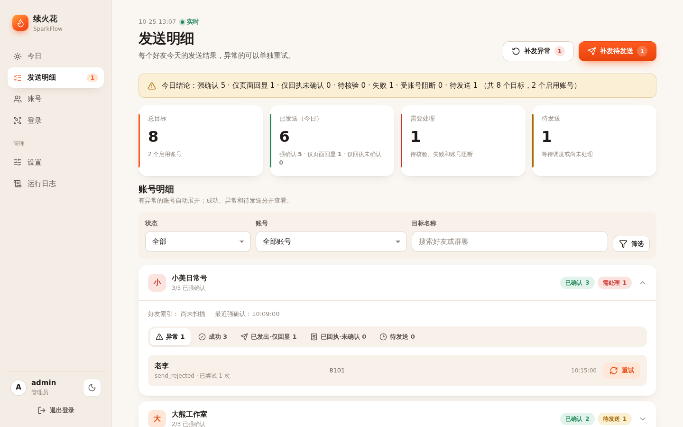Open 运行日志 in the sidebar
Image resolution: width=683 pixels, height=427 pixels.
tap(55, 184)
